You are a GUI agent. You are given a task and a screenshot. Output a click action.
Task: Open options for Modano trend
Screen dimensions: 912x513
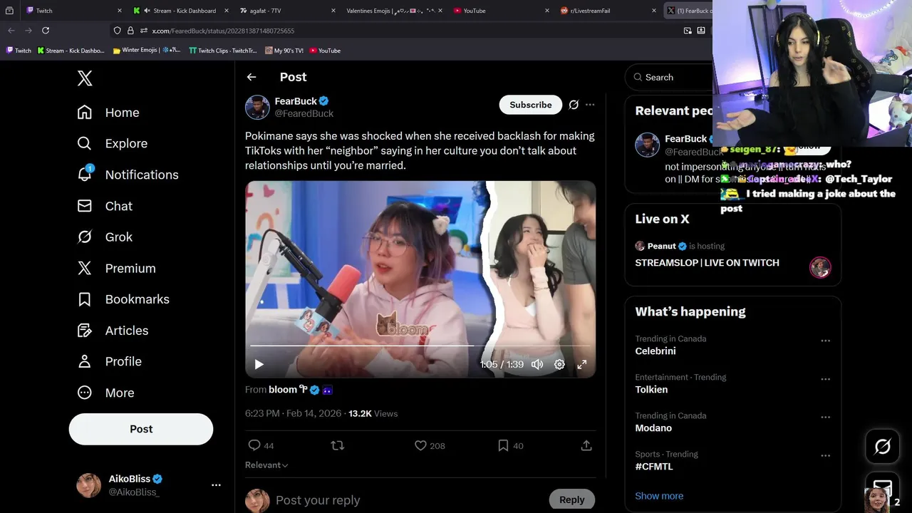tap(825, 418)
